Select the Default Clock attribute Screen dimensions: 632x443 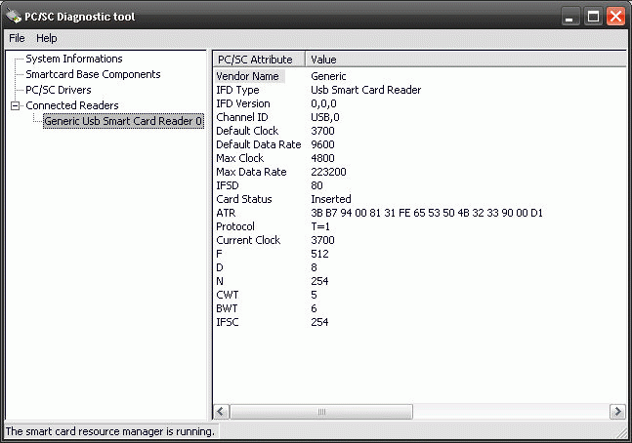coord(247,131)
